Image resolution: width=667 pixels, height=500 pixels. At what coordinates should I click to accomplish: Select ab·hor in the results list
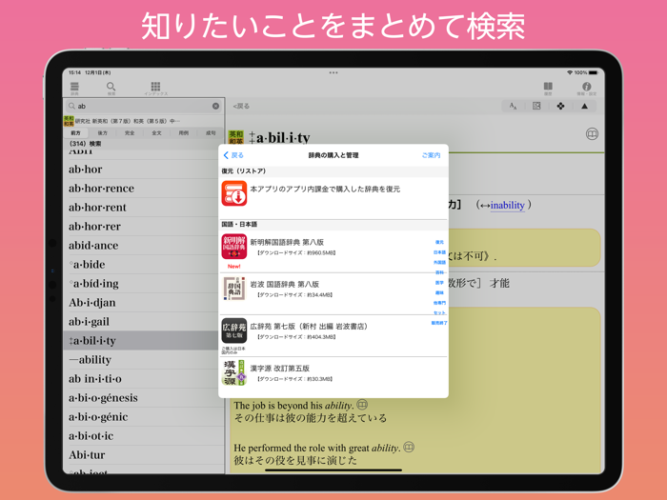pyautogui.click(x=144, y=170)
